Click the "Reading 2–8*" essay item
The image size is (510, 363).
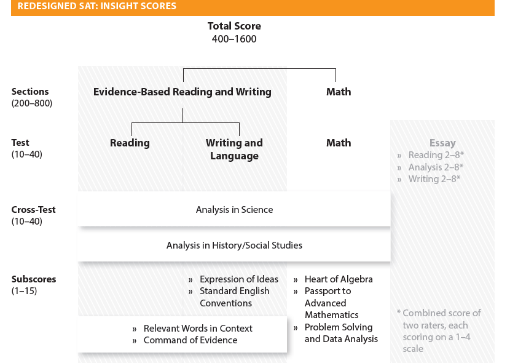click(436, 155)
